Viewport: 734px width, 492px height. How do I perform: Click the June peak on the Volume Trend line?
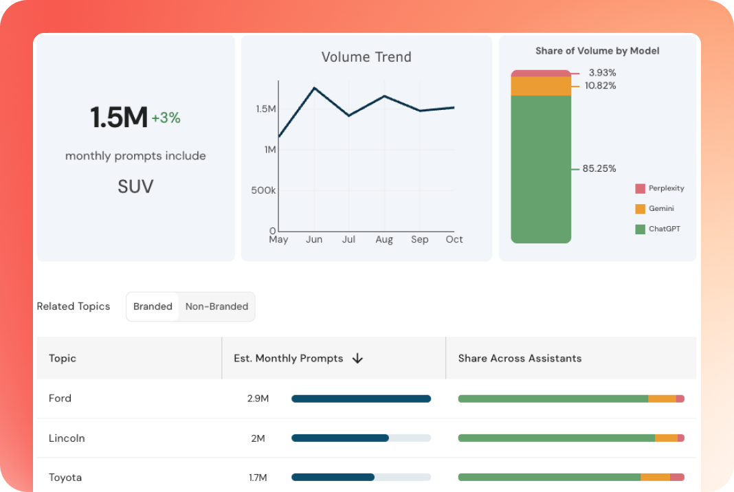(x=314, y=88)
